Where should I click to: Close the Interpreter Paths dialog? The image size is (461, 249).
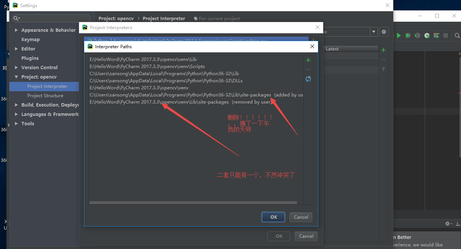[x=312, y=47]
